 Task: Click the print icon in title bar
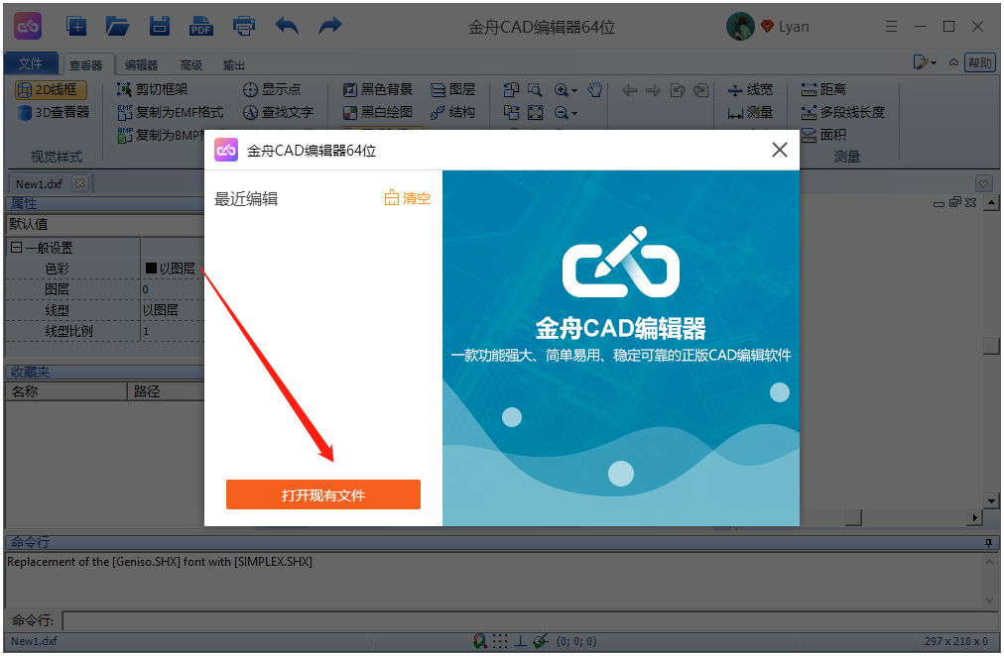243,26
